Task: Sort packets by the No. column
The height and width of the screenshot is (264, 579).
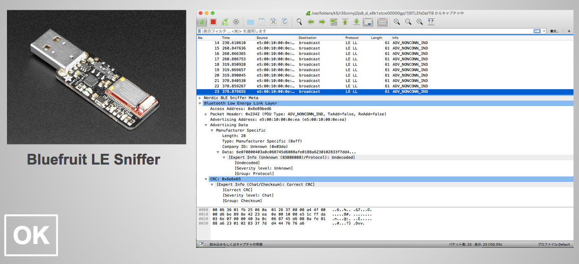Action: click(x=208, y=38)
